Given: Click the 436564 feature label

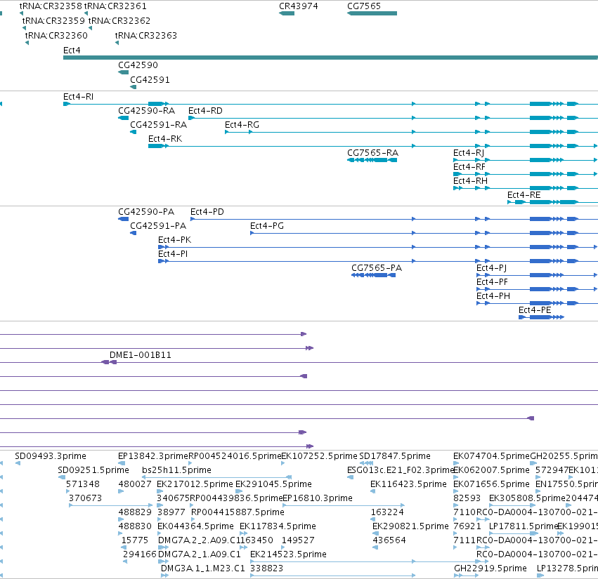Looking at the screenshot, I should [x=389, y=540].
